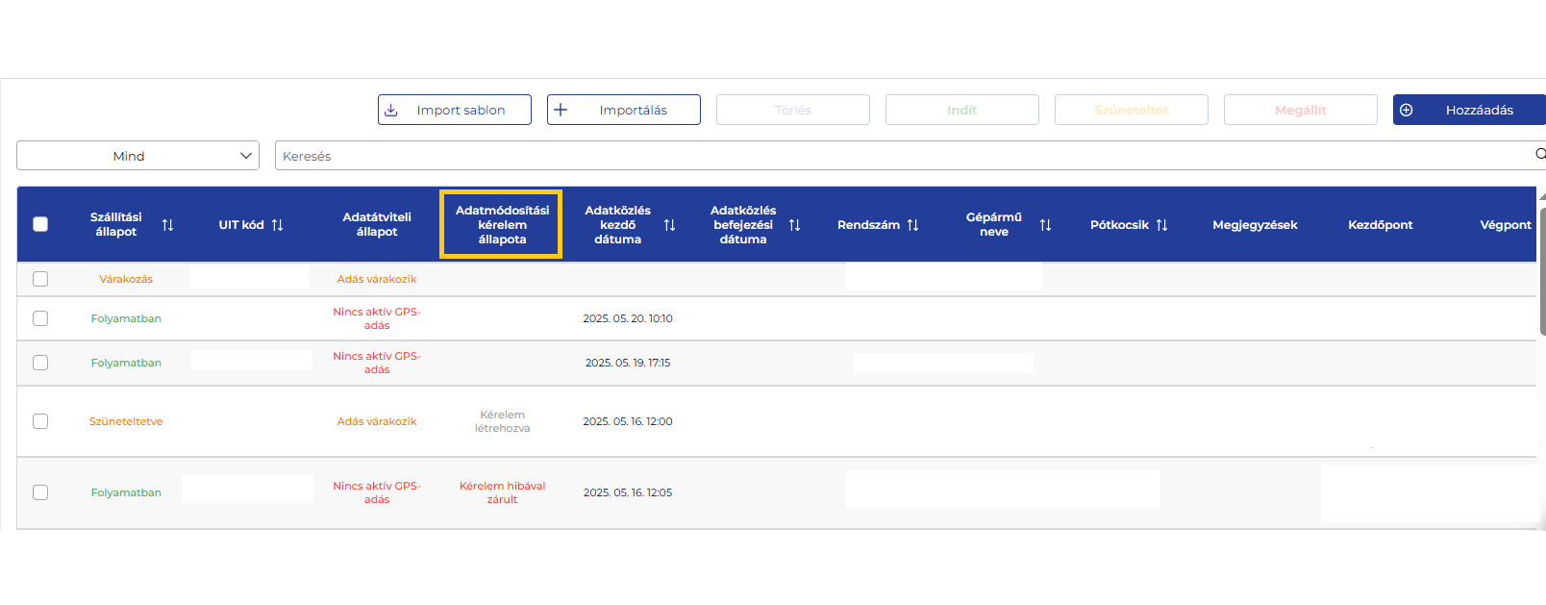Open the Mind filter dropdown
The width and height of the screenshot is (1546, 605).
pyautogui.click(x=137, y=156)
